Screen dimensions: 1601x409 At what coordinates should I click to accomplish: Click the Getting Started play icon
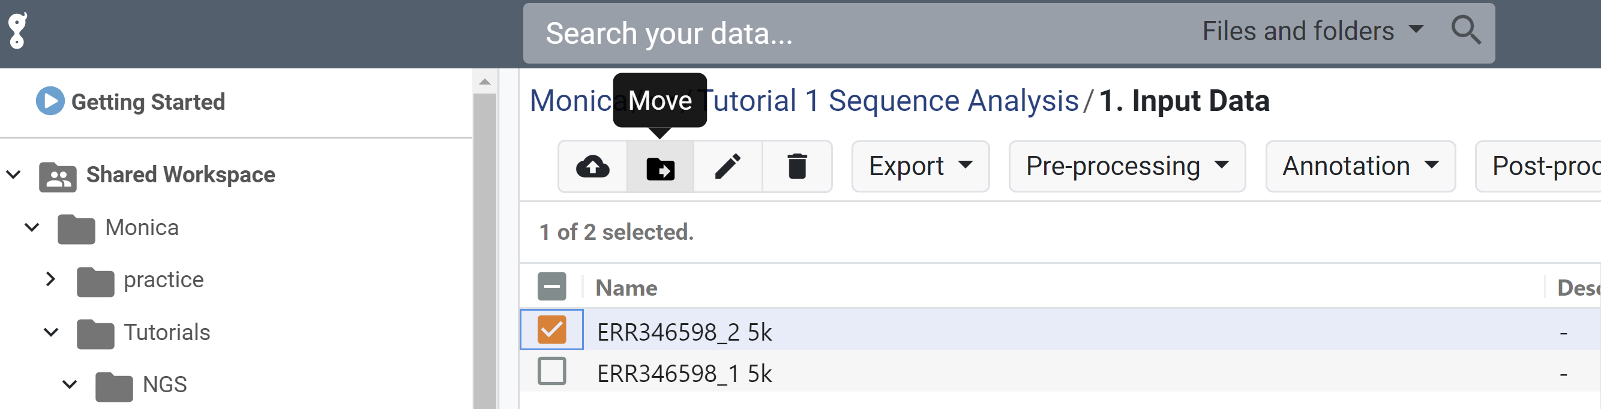point(50,101)
